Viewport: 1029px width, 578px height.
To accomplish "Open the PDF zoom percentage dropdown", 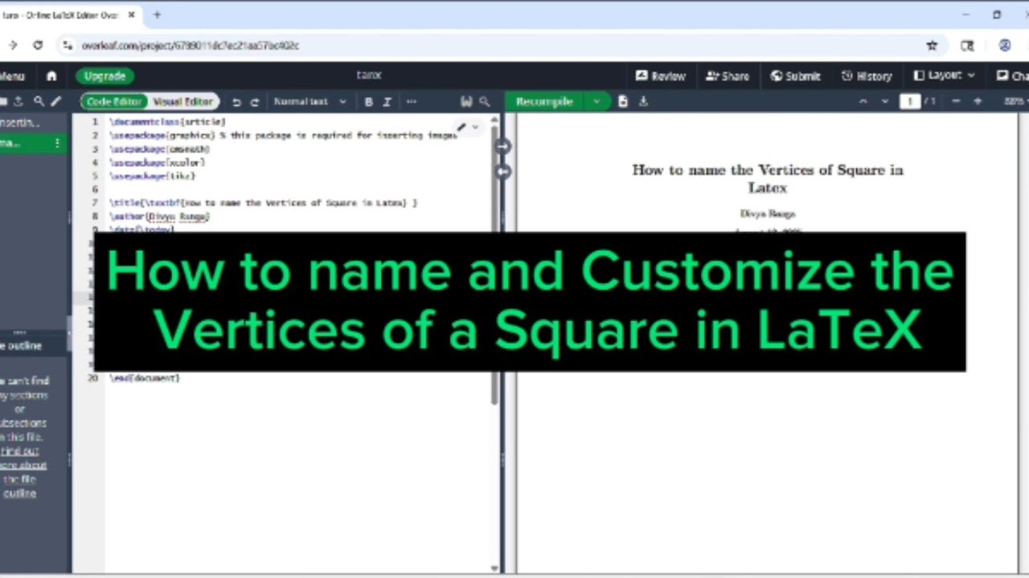I will (x=1015, y=102).
